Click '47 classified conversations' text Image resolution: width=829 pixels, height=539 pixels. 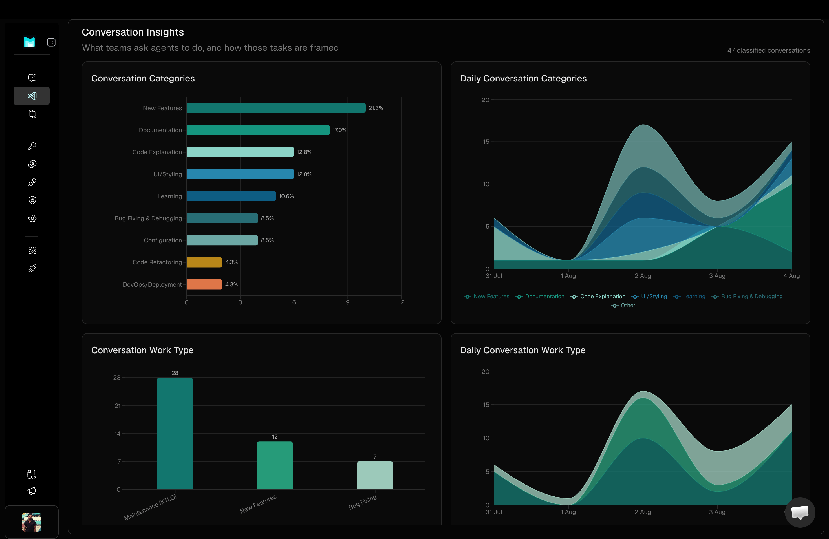(x=768, y=50)
